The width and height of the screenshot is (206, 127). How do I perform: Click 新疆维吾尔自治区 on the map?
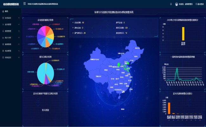coord(94,59)
